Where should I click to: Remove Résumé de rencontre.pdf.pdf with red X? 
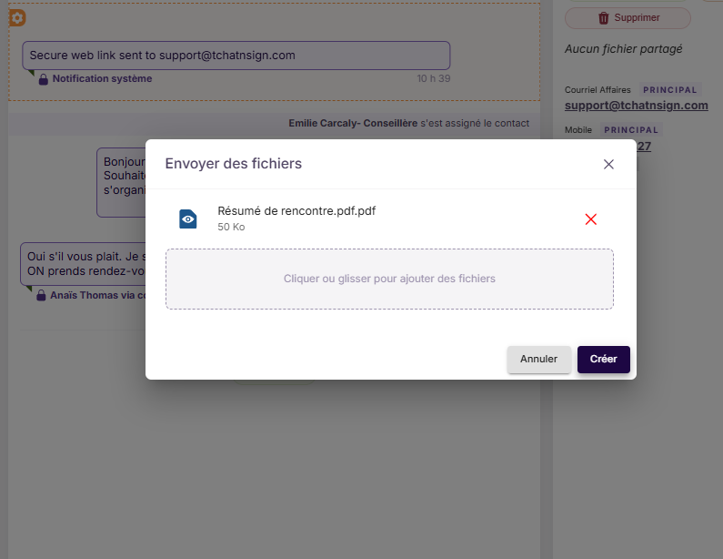point(590,219)
